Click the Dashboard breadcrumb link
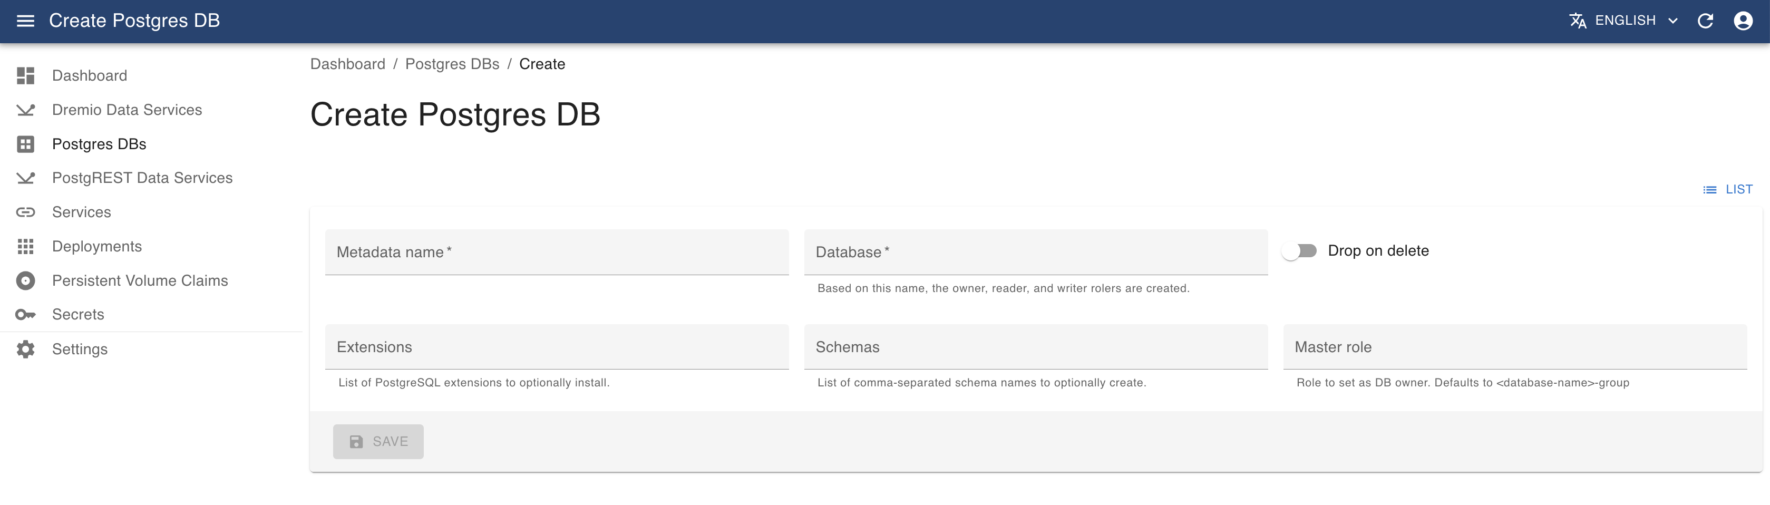The height and width of the screenshot is (505, 1770). (x=348, y=64)
